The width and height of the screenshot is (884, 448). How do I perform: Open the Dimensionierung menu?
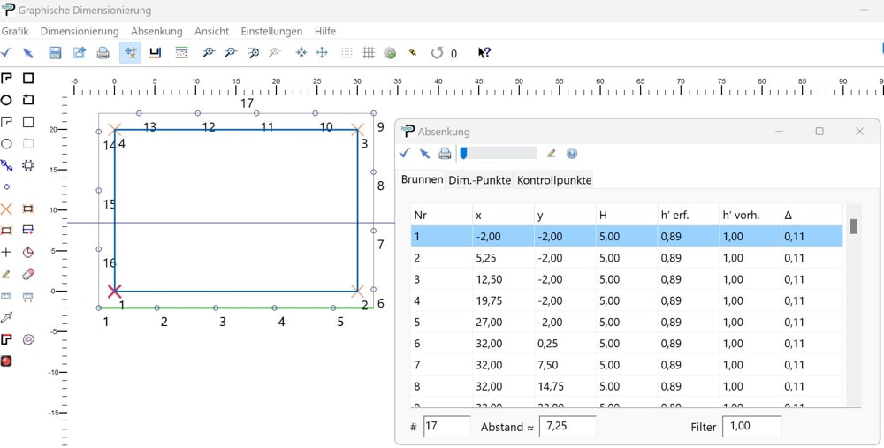click(x=80, y=31)
